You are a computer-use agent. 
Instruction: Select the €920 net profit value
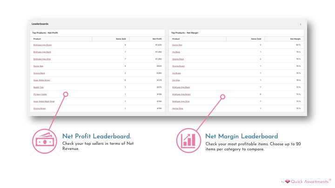click(x=159, y=66)
